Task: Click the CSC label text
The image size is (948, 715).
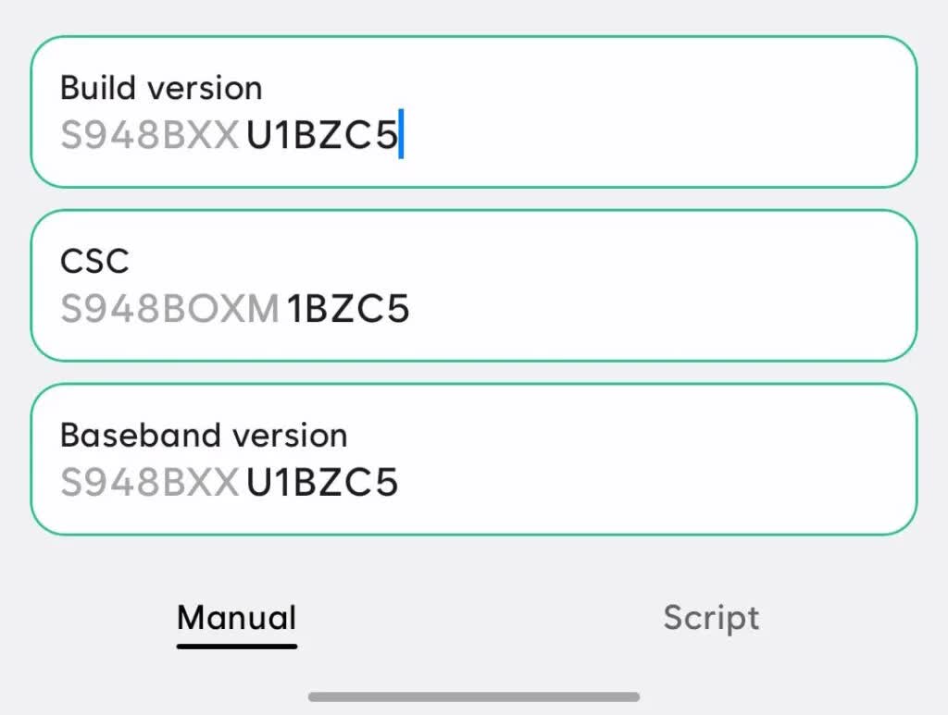Action: pos(94,261)
